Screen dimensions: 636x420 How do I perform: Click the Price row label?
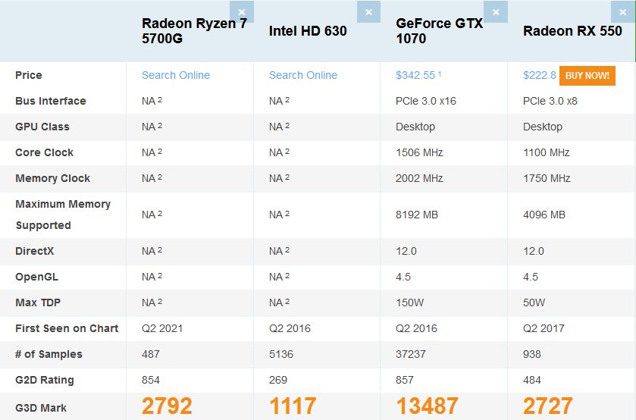coord(29,75)
